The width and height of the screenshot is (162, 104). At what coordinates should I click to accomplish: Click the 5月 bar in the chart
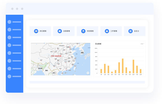[115, 72]
